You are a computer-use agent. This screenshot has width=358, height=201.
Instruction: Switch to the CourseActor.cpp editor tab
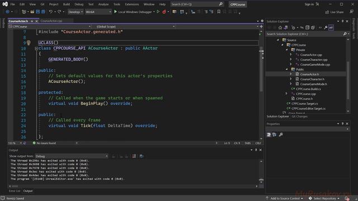(x=51, y=21)
